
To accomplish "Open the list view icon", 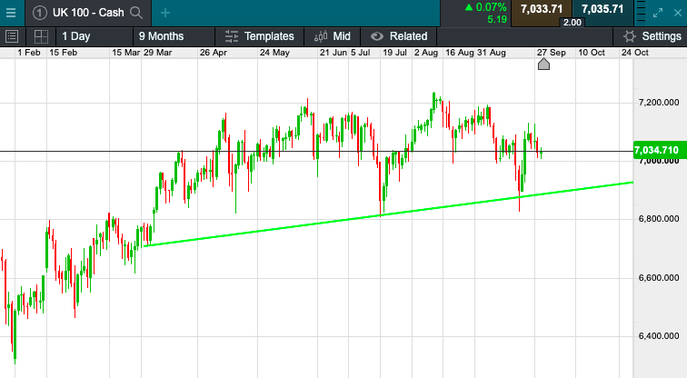I will [12, 36].
